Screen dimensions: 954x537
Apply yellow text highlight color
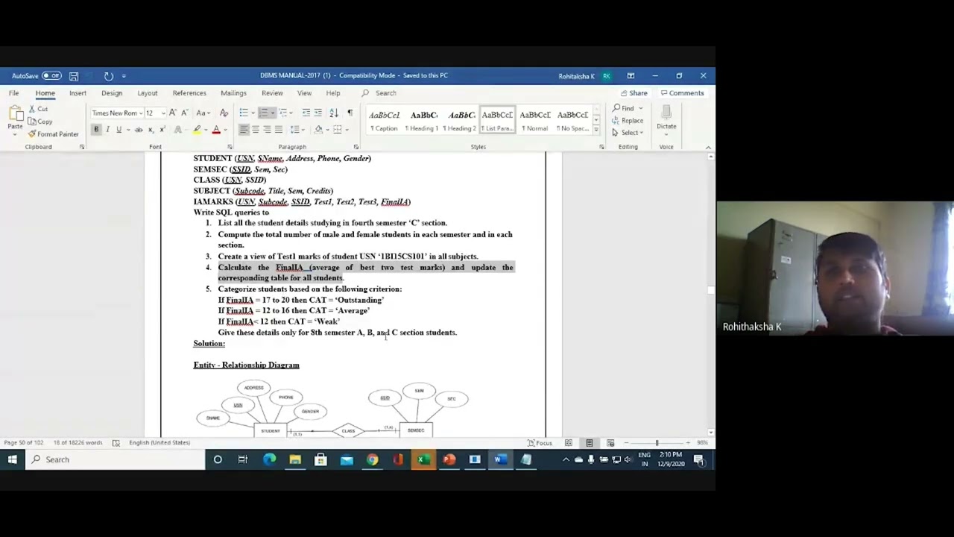(x=197, y=130)
